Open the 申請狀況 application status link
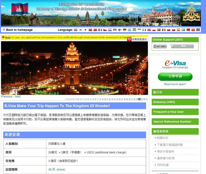Viewport: 206px width, 174px height. (x=162, y=138)
